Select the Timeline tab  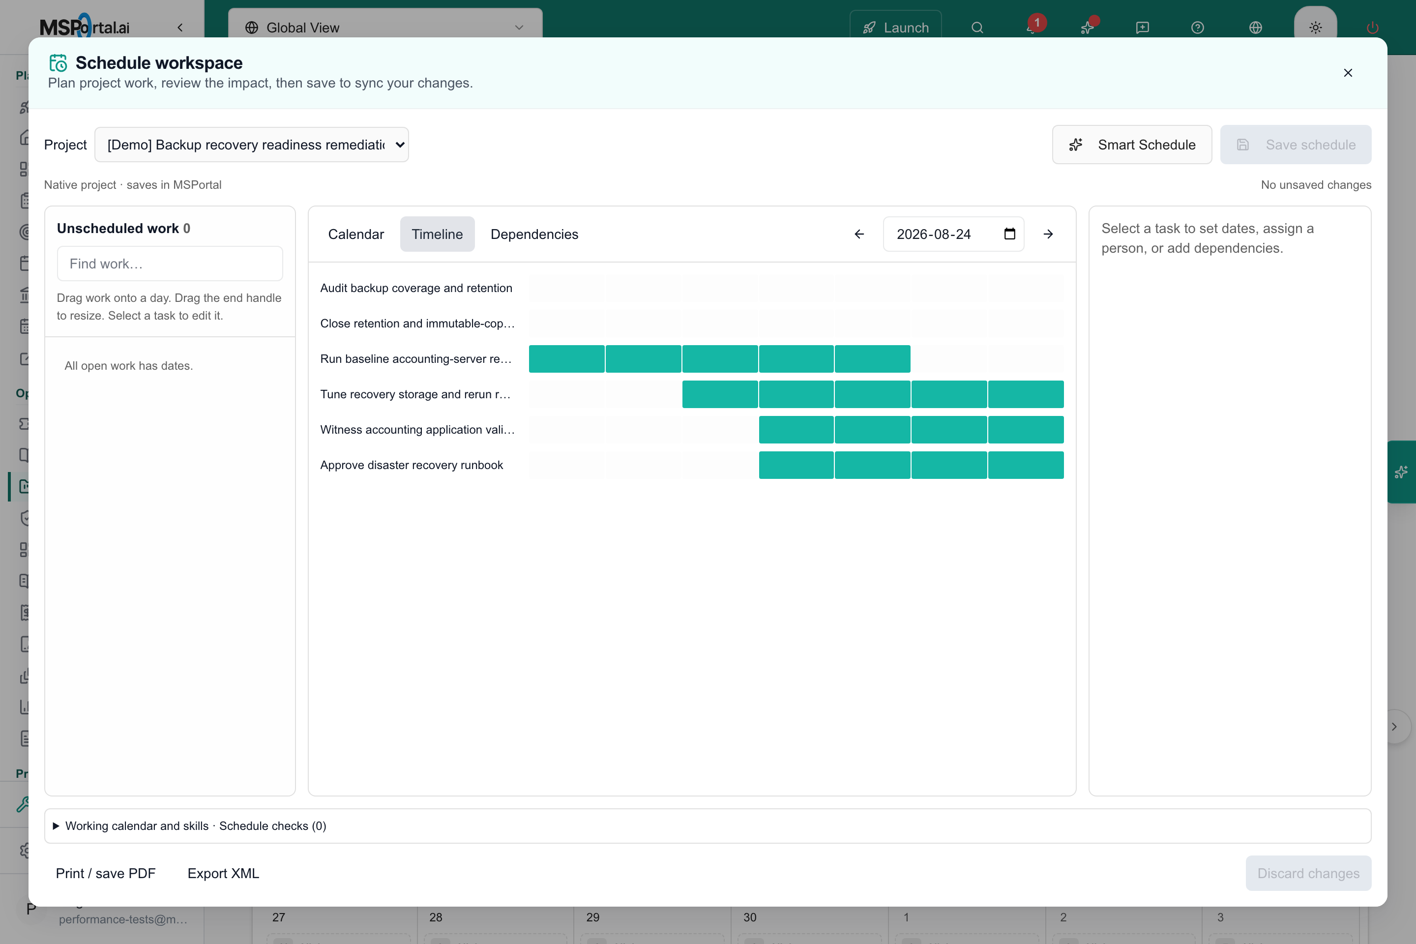click(437, 234)
